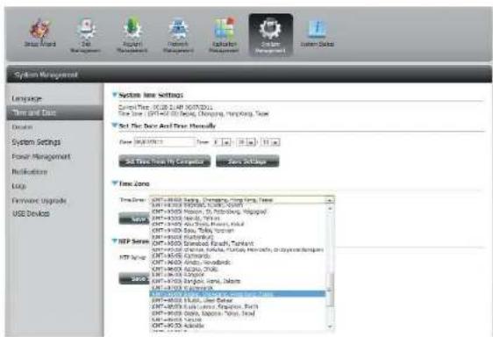Choose the Katmandu time zone
Image resolution: width=493 pixels, height=337 pixels.
(x=238, y=255)
